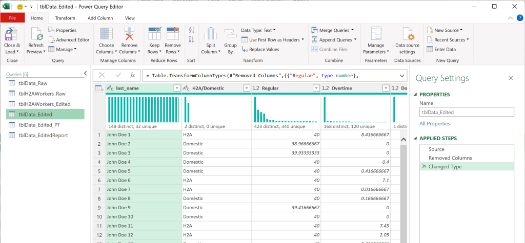Click the Refresh Preview icon
The height and width of the screenshot is (243, 525).
tap(36, 34)
